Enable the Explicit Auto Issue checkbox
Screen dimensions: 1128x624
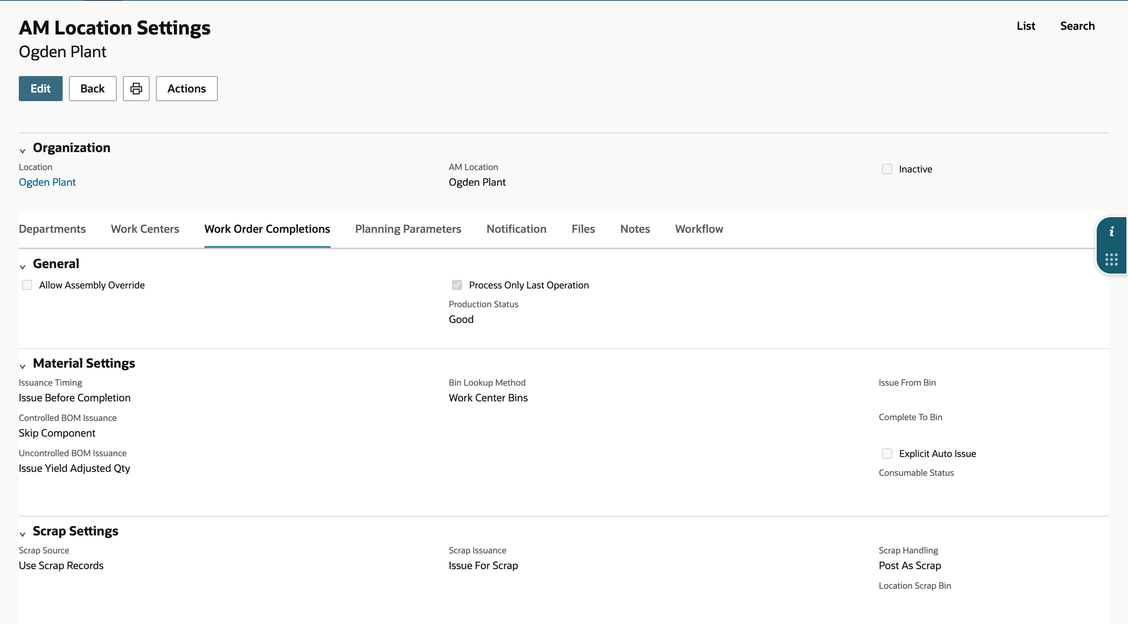pyautogui.click(x=887, y=453)
